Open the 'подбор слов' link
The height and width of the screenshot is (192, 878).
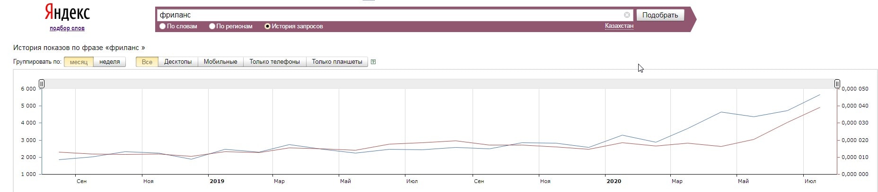(67, 28)
